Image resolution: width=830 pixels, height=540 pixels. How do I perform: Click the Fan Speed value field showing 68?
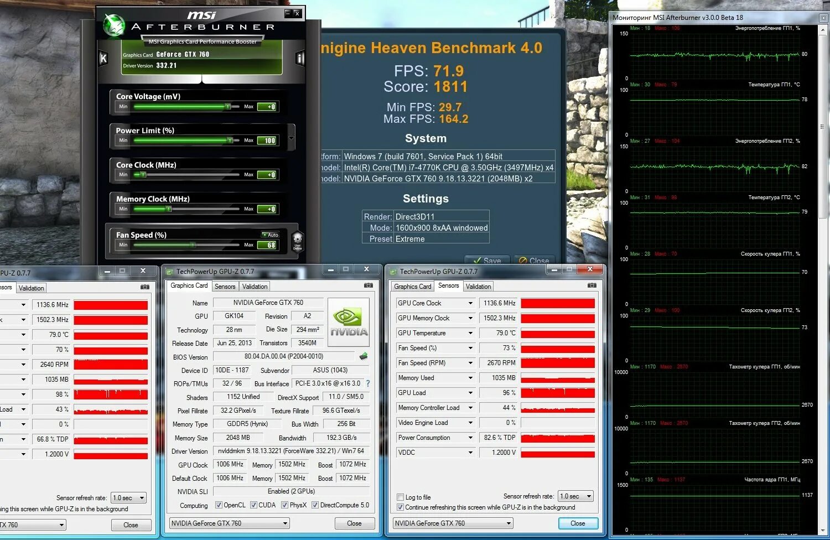click(267, 245)
